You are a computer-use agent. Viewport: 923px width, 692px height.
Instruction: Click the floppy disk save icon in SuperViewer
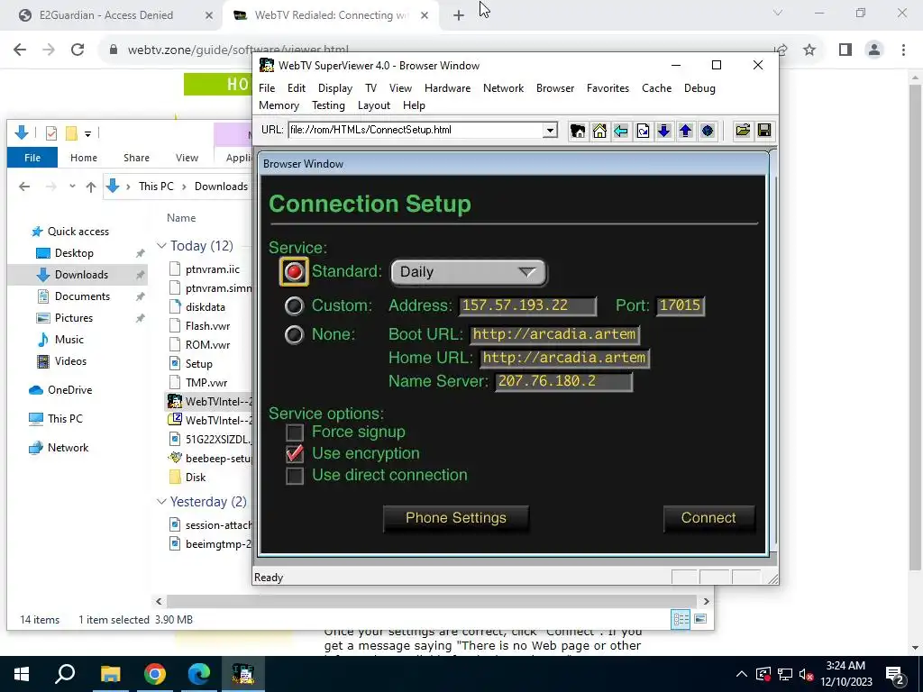click(x=764, y=131)
